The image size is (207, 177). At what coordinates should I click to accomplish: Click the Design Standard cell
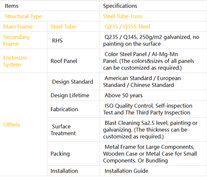pyautogui.click(x=72, y=82)
